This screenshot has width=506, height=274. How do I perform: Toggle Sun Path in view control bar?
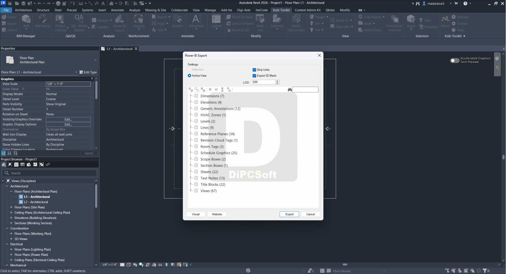click(x=135, y=265)
